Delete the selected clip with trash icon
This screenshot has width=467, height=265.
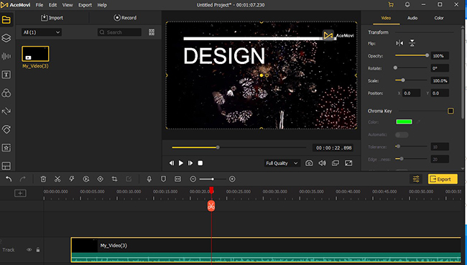(43, 179)
